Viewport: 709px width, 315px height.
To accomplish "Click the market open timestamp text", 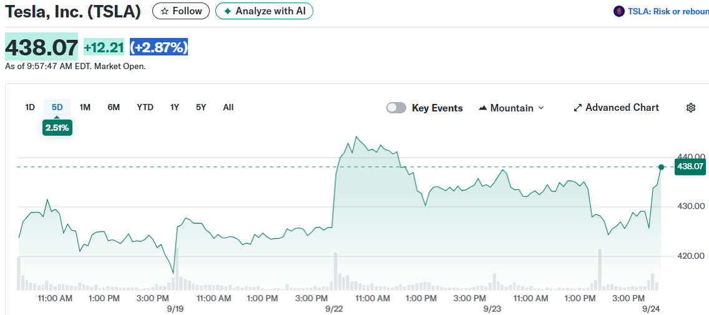I will pyautogui.click(x=76, y=67).
